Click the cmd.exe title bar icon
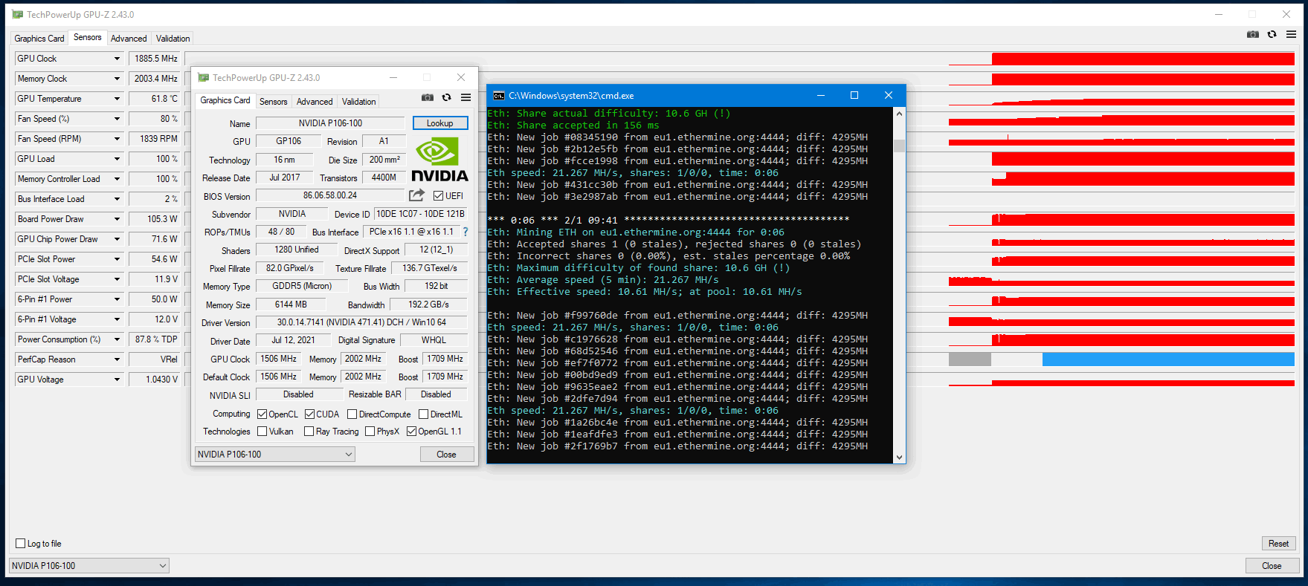This screenshot has width=1308, height=586. pos(499,96)
